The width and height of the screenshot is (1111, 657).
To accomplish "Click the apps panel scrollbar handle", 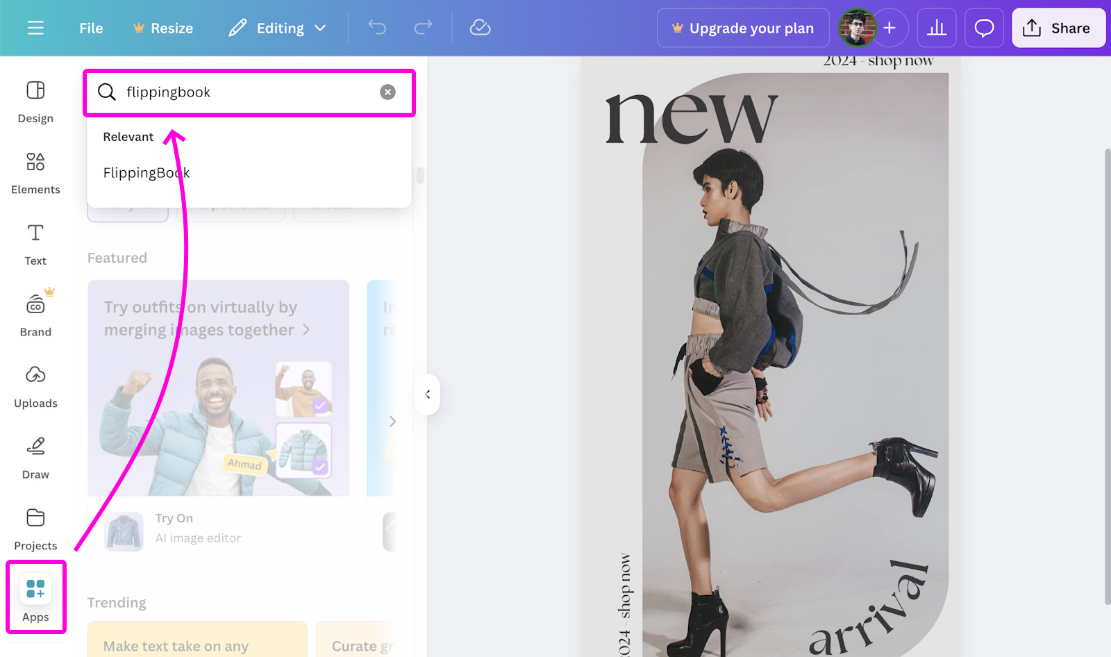I will click(x=420, y=175).
